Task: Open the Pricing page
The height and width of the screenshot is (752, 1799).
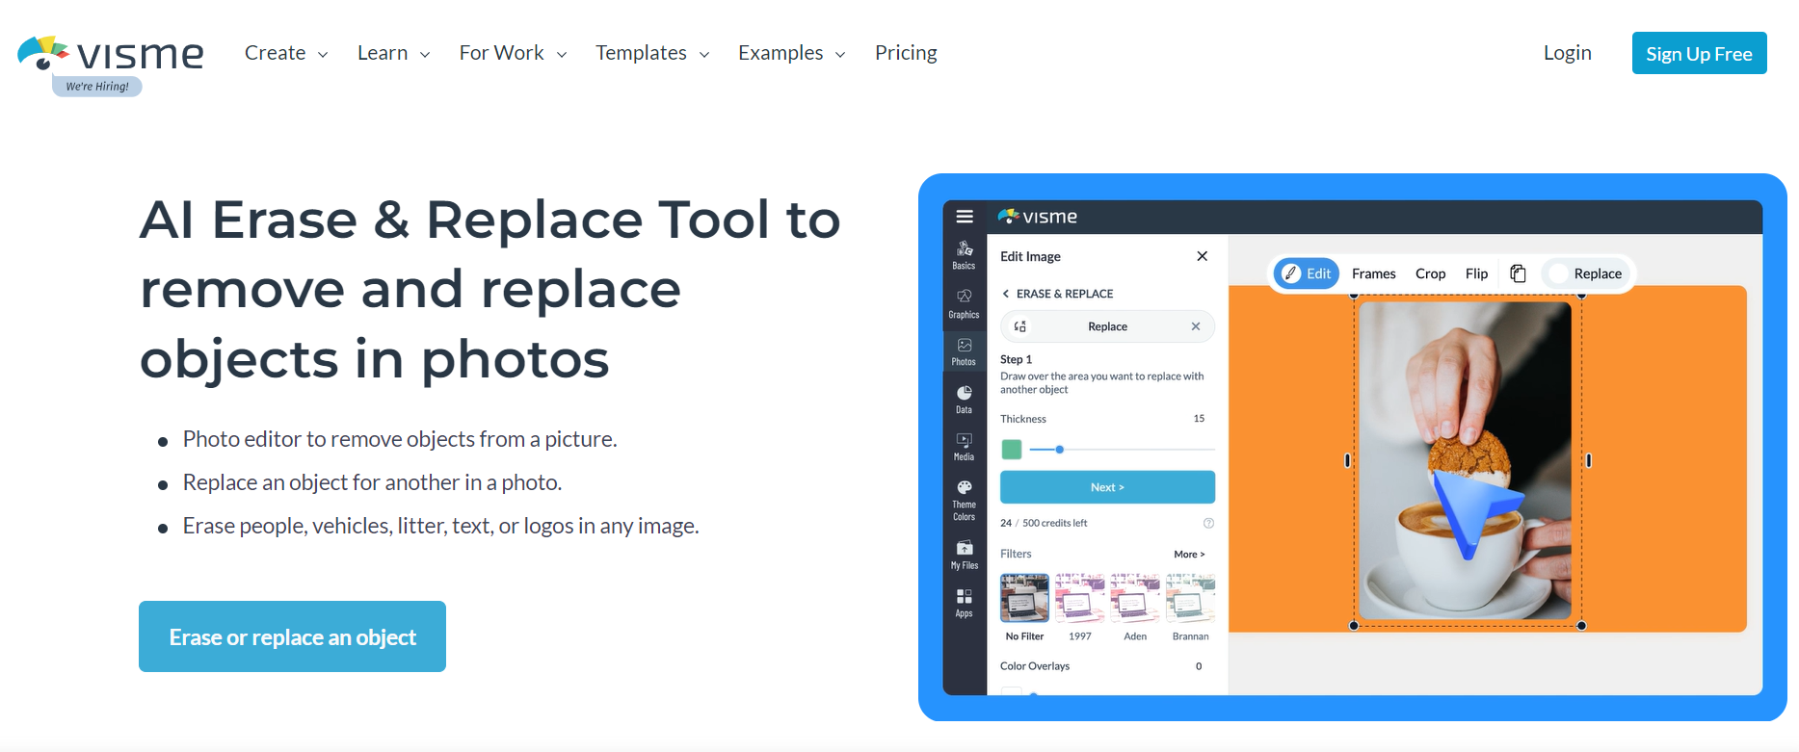Action: click(905, 53)
